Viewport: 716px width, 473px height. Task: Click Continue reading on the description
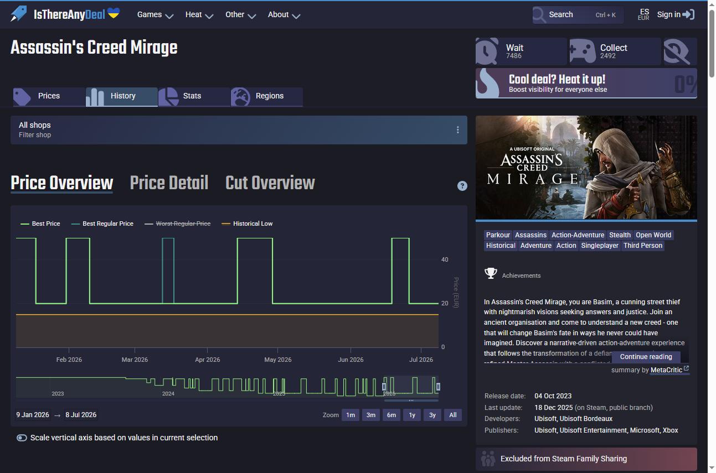[x=646, y=357]
